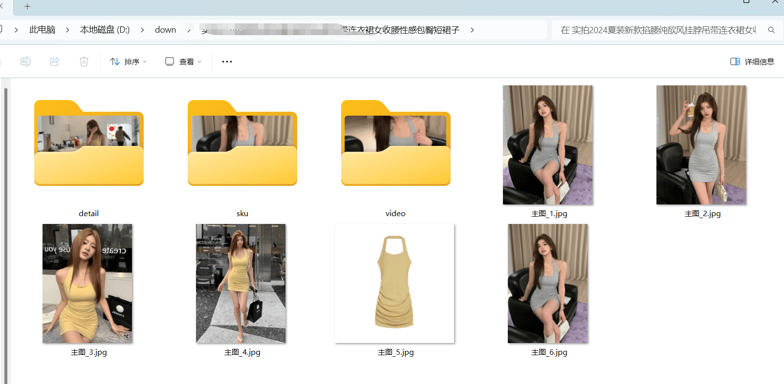Click the 主图_6.jpg file name
This screenshot has width=784, height=384.
coord(549,352)
